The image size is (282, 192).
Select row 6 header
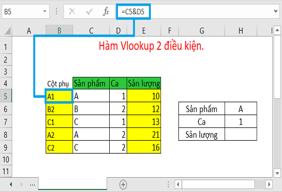pyautogui.click(x=6, y=109)
